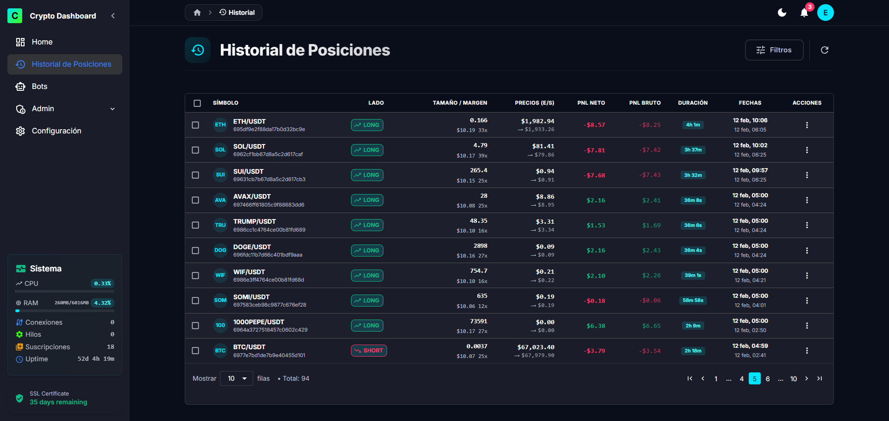Screen dimensions: 889x421
Task: Go to page 6
Action: tap(768, 378)
